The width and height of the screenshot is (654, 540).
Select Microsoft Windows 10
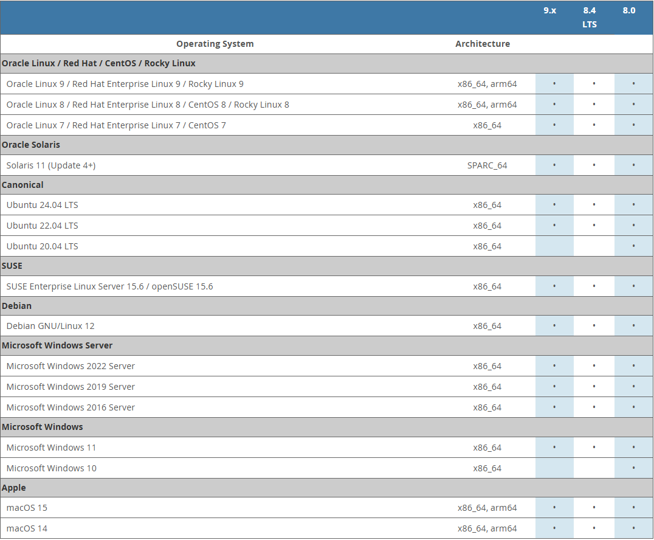[326, 468]
